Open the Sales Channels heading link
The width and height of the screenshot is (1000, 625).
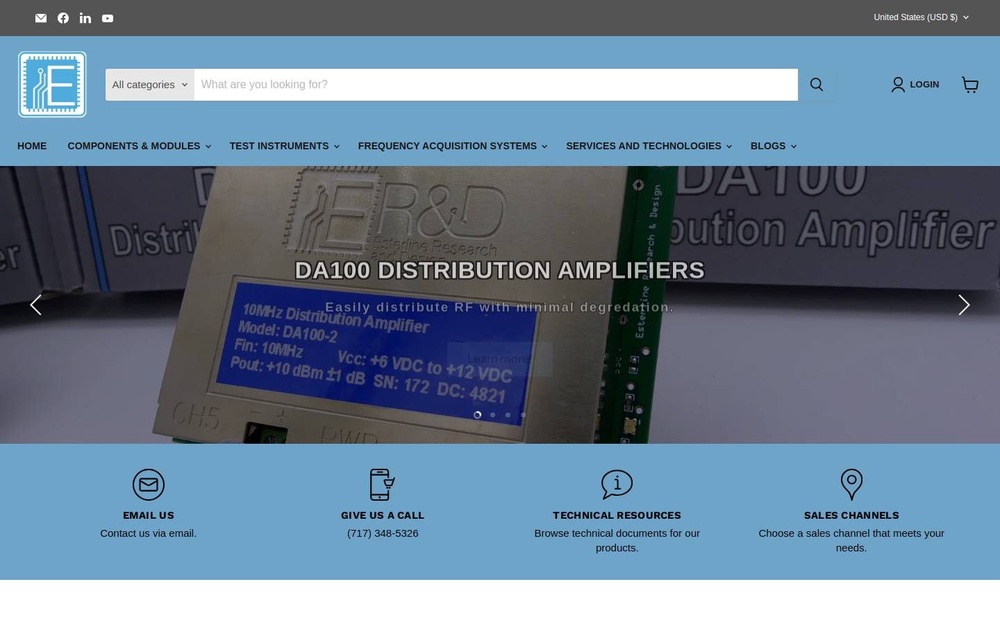point(851,515)
